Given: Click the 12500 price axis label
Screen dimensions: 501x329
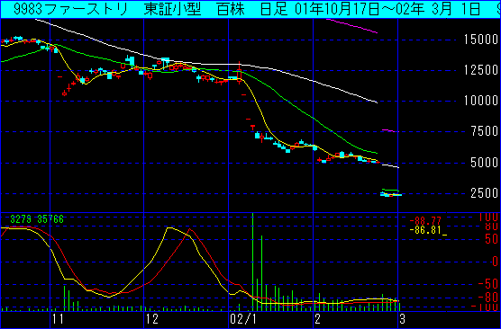Looking at the screenshot, I should tap(481, 70).
